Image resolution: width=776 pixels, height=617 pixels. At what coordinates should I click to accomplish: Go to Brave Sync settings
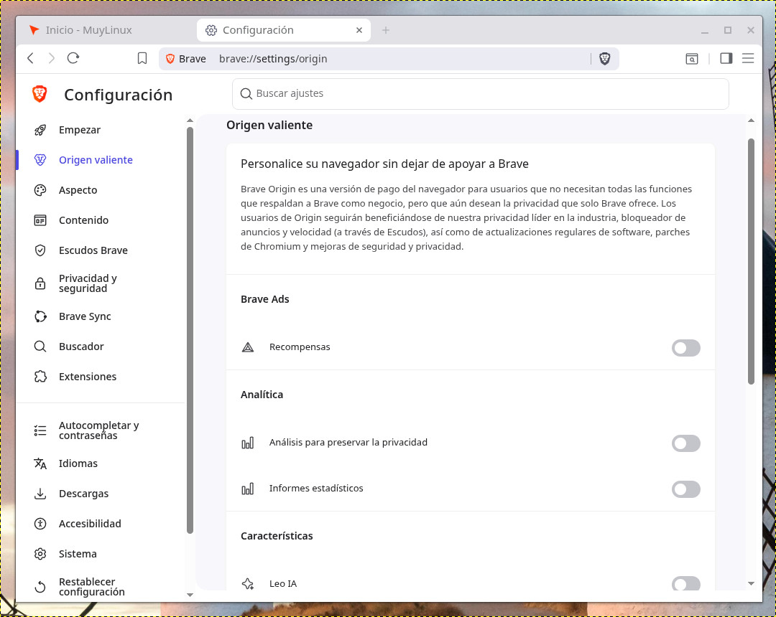85,316
